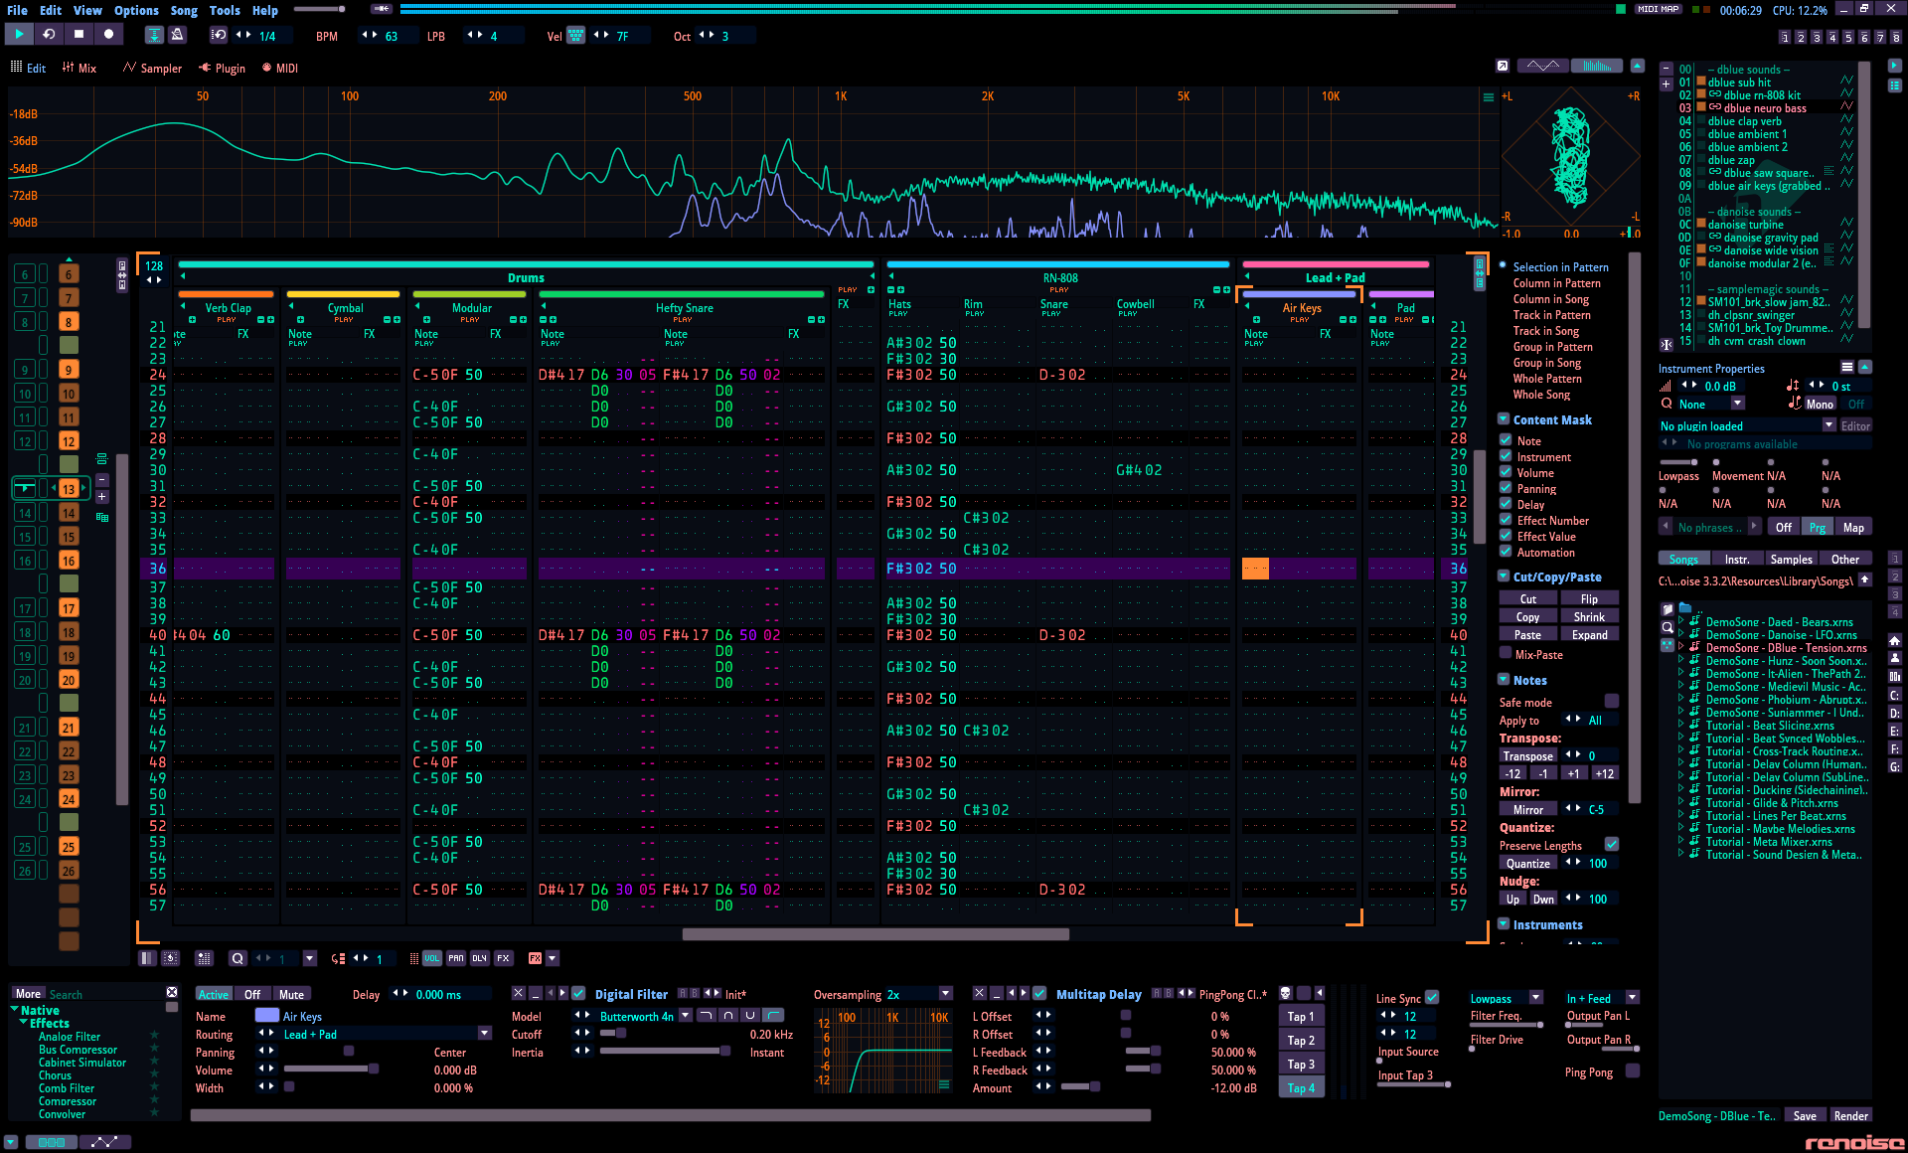
Task: Clear the device search with X icon
Action: coord(172,993)
